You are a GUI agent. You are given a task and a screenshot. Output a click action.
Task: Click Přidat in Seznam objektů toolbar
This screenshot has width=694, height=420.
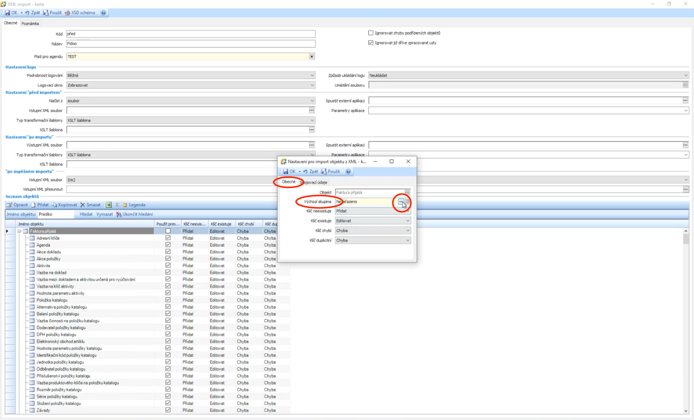[40, 205]
